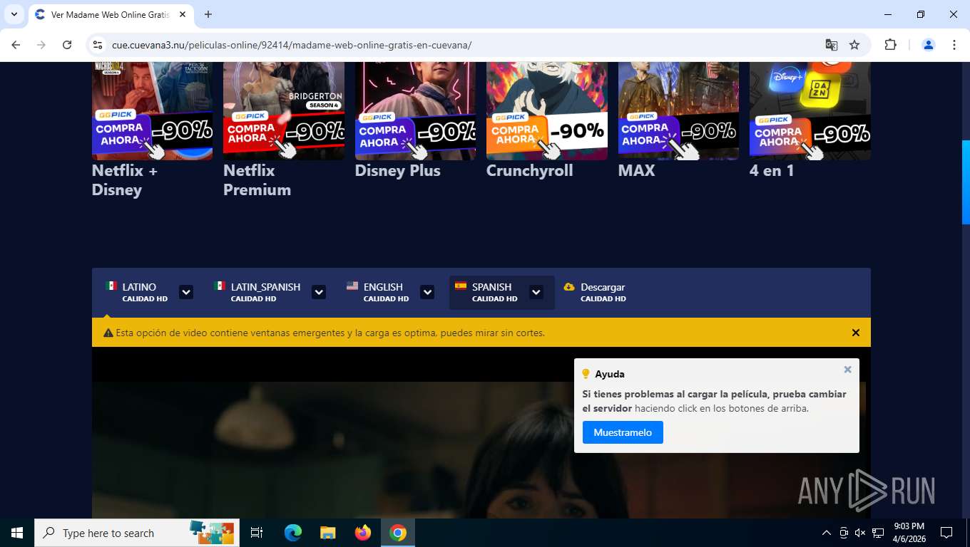Image resolution: width=970 pixels, height=547 pixels.
Task: Click the page vertical scrollbar thumb
Action: click(966, 182)
